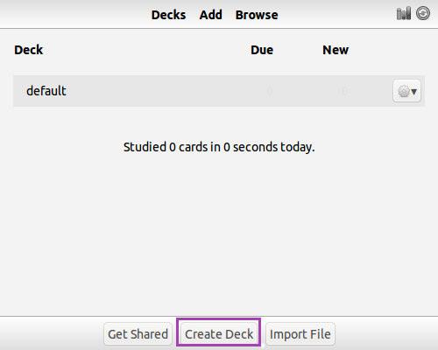
Task: Click blank space under the studied summary
Action: point(219,227)
